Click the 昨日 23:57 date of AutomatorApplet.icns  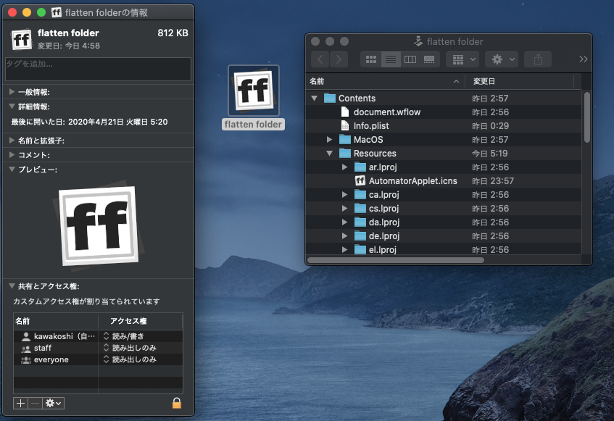pos(493,180)
